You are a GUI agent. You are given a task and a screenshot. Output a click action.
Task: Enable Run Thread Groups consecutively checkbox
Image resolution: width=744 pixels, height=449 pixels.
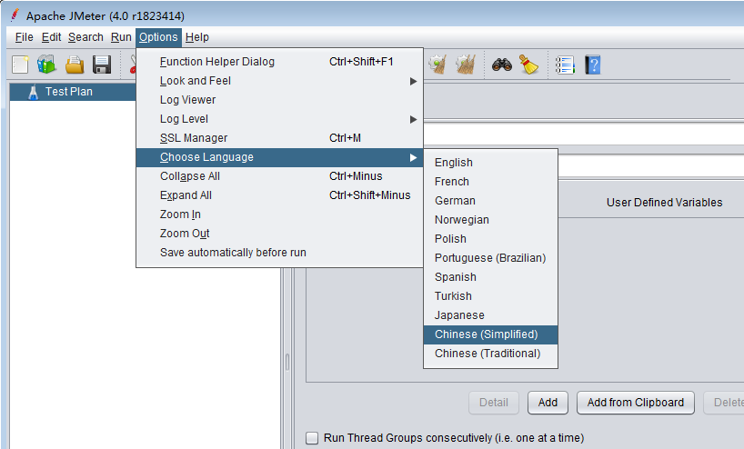click(x=312, y=438)
